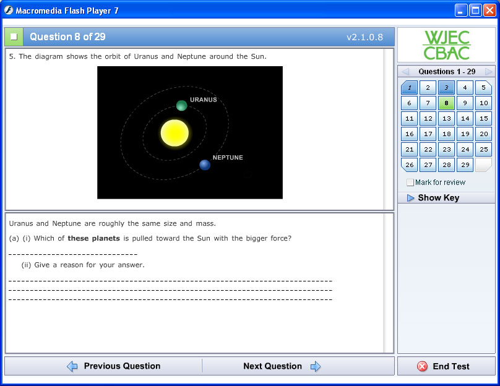Go to question 10 in the grid
Screen dimensions: 500x386
tap(483, 103)
